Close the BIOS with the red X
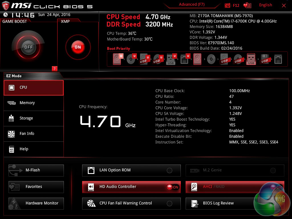This screenshot has width=292, height=219. (x=284, y=6)
